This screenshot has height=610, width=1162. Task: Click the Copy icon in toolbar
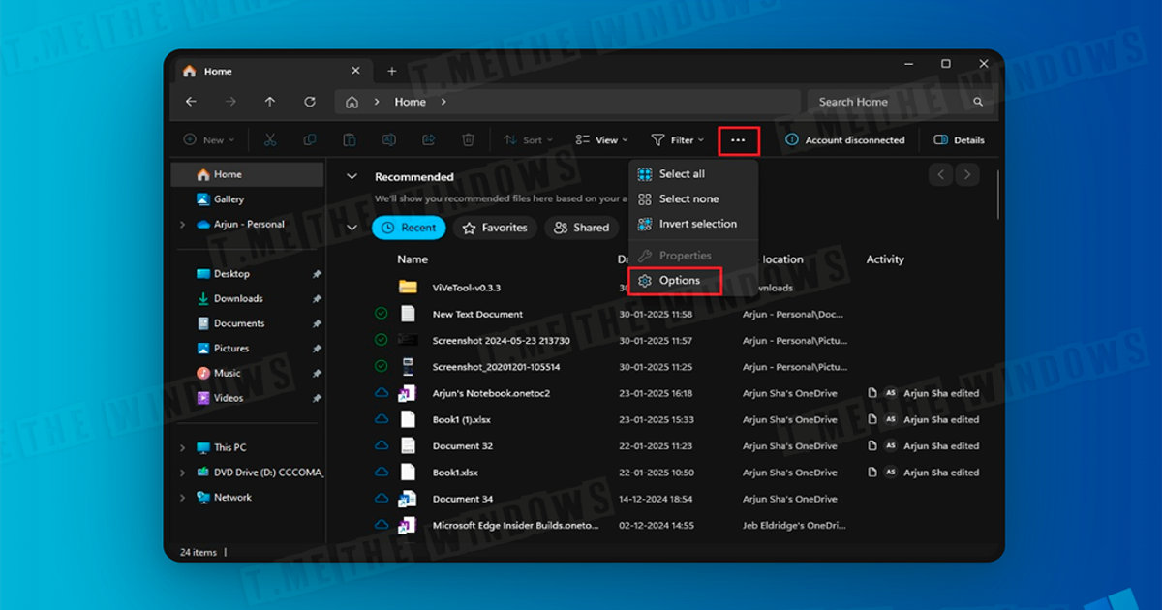(x=310, y=140)
